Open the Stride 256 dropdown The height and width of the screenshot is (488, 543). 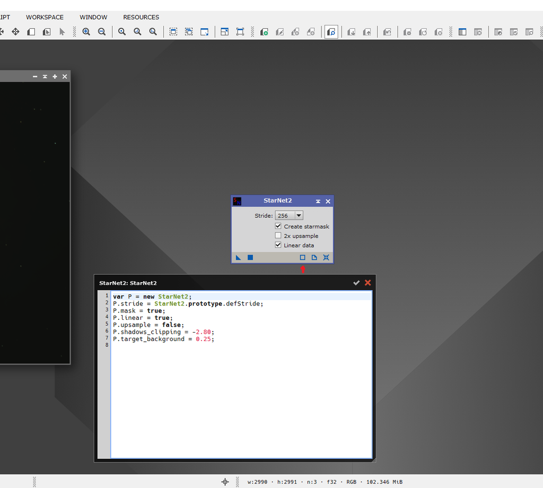click(289, 215)
